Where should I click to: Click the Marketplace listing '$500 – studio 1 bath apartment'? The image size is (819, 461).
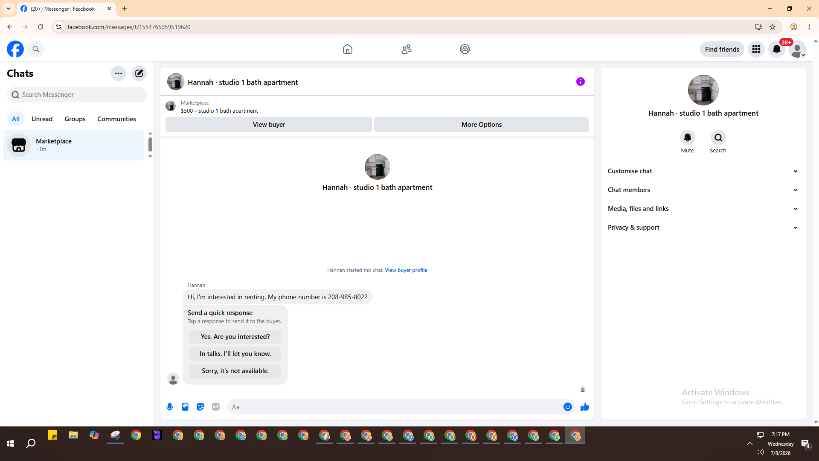(219, 111)
